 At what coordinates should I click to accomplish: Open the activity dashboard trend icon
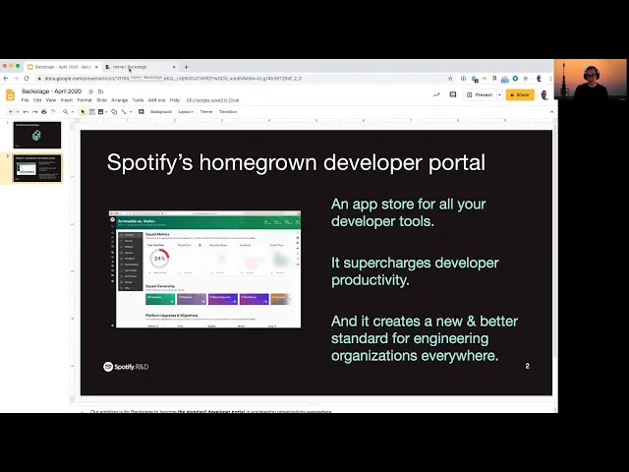436,95
